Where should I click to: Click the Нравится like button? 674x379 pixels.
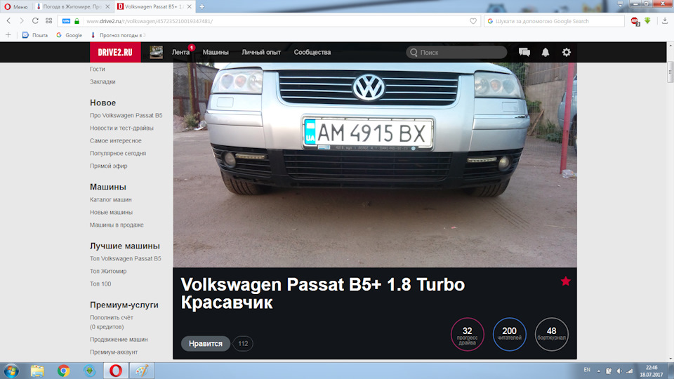pyautogui.click(x=206, y=343)
